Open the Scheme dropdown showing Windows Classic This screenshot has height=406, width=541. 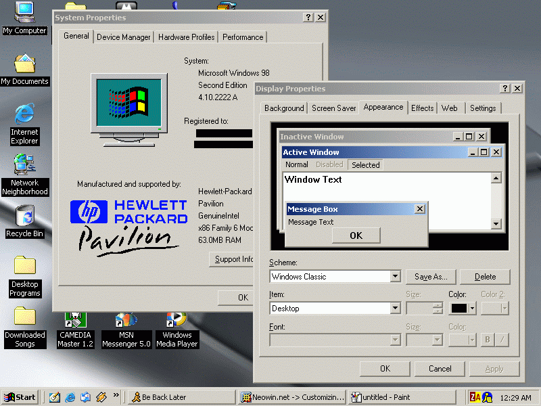click(x=397, y=276)
